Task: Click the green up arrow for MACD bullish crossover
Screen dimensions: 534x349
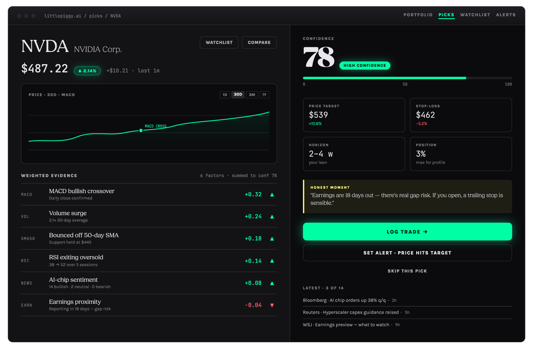Action: pos(272,195)
